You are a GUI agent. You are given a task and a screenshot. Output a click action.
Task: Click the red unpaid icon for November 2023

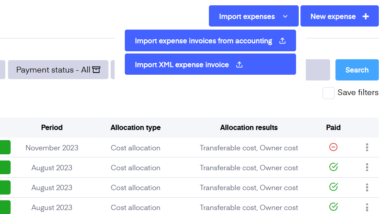(333, 147)
